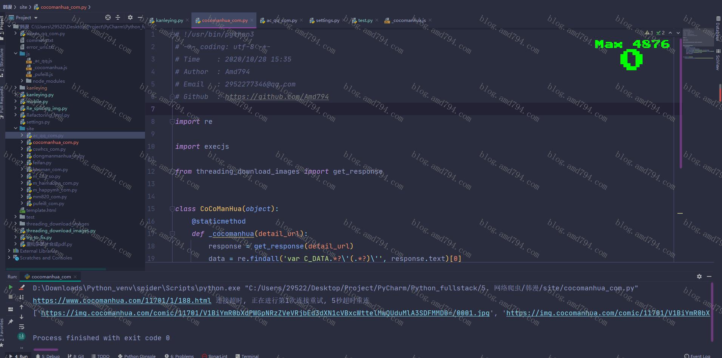The height and width of the screenshot is (358, 722).
Task: Close the settings.py editor tab
Action: [x=344, y=20]
